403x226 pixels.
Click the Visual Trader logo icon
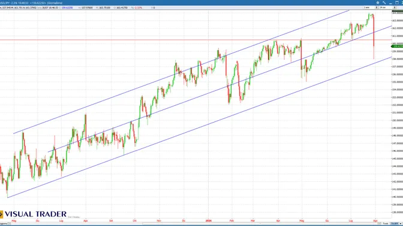1,214
